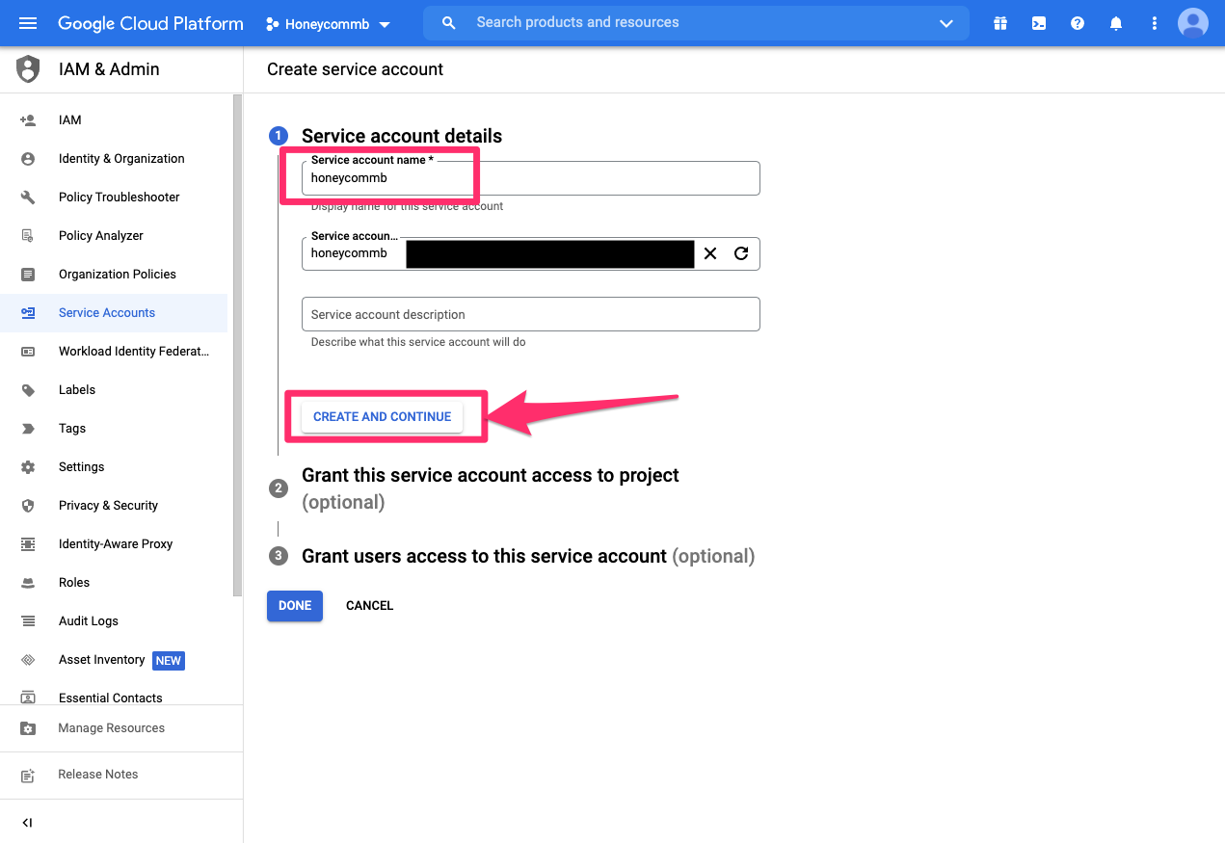Click the CANCEL button
This screenshot has width=1225, height=843.
coord(370,606)
